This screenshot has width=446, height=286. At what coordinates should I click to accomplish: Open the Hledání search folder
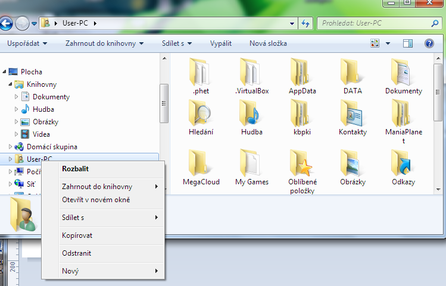(x=201, y=117)
